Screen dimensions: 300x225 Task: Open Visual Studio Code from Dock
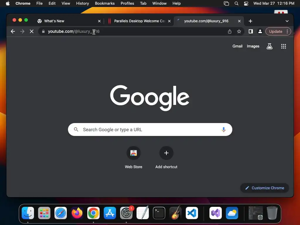point(192,213)
